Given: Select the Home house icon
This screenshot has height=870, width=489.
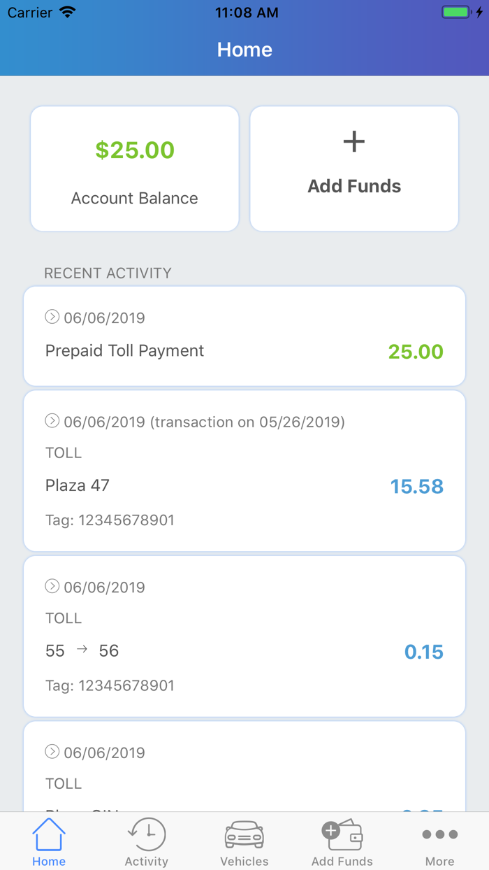Looking at the screenshot, I should tap(48, 834).
